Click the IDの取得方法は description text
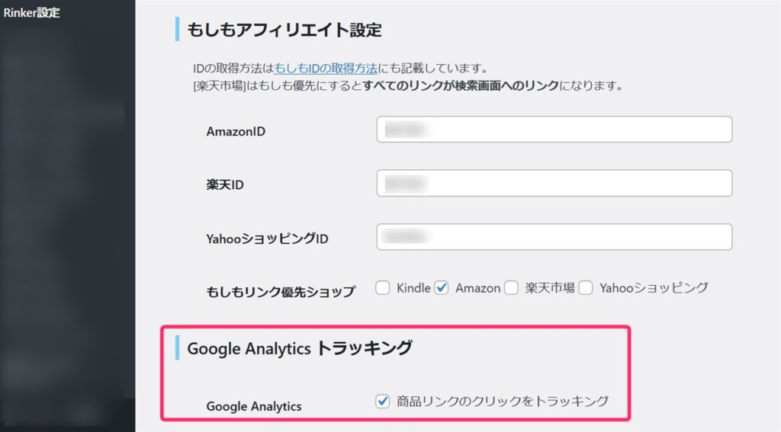 [233, 68]
